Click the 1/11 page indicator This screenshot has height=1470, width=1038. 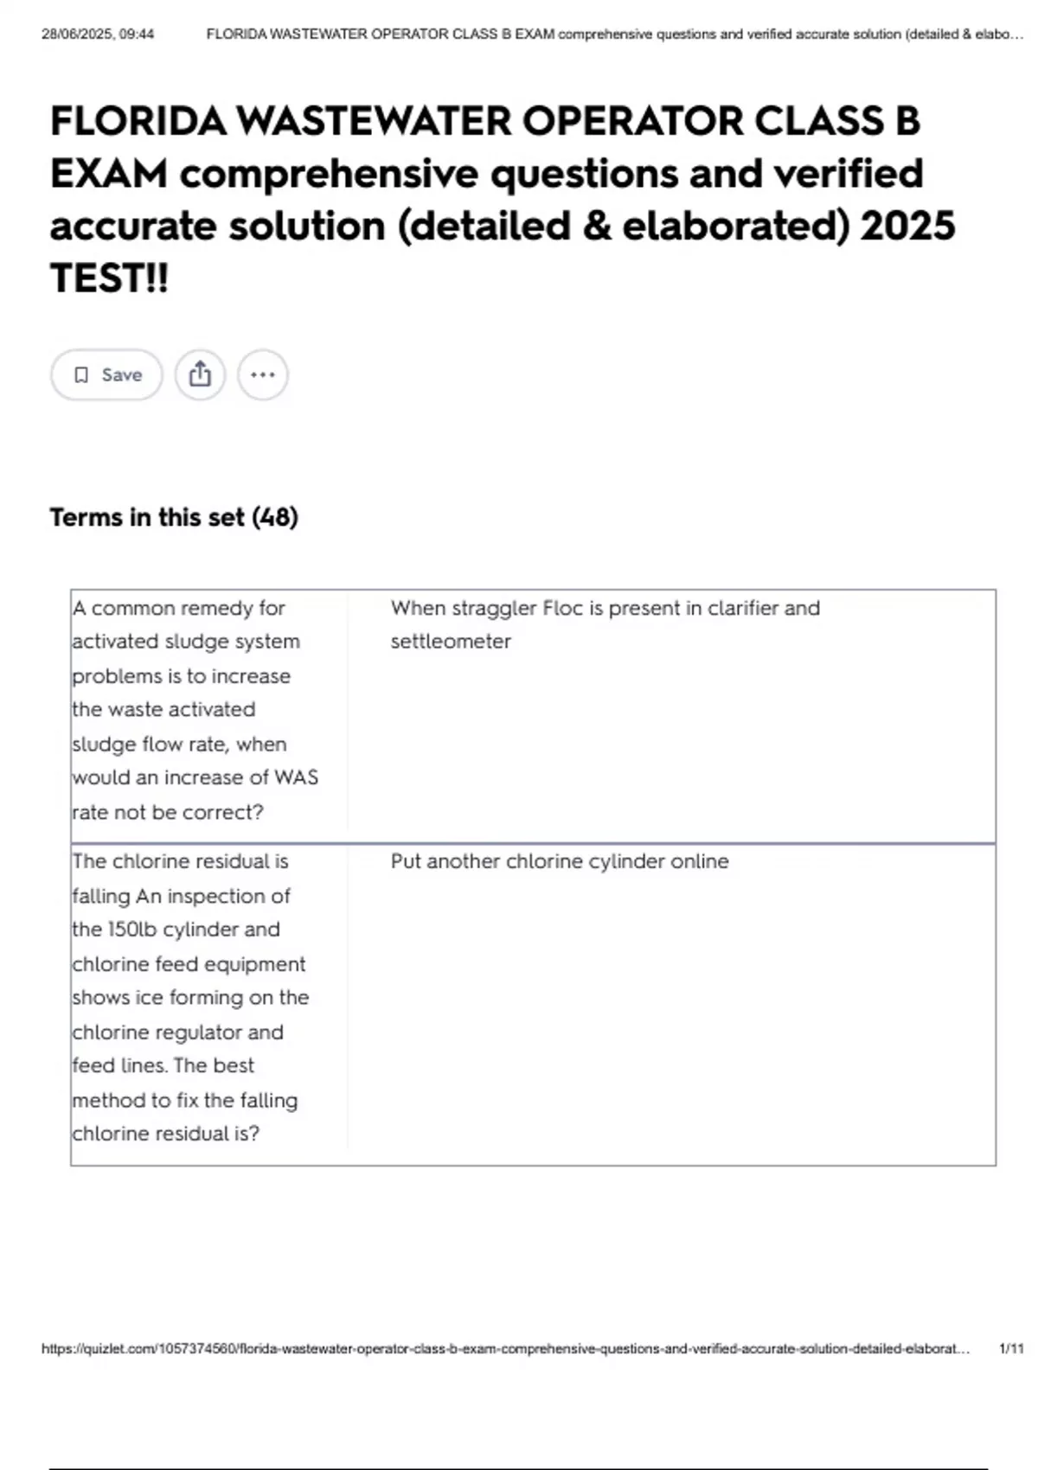coord(1011,1348)
